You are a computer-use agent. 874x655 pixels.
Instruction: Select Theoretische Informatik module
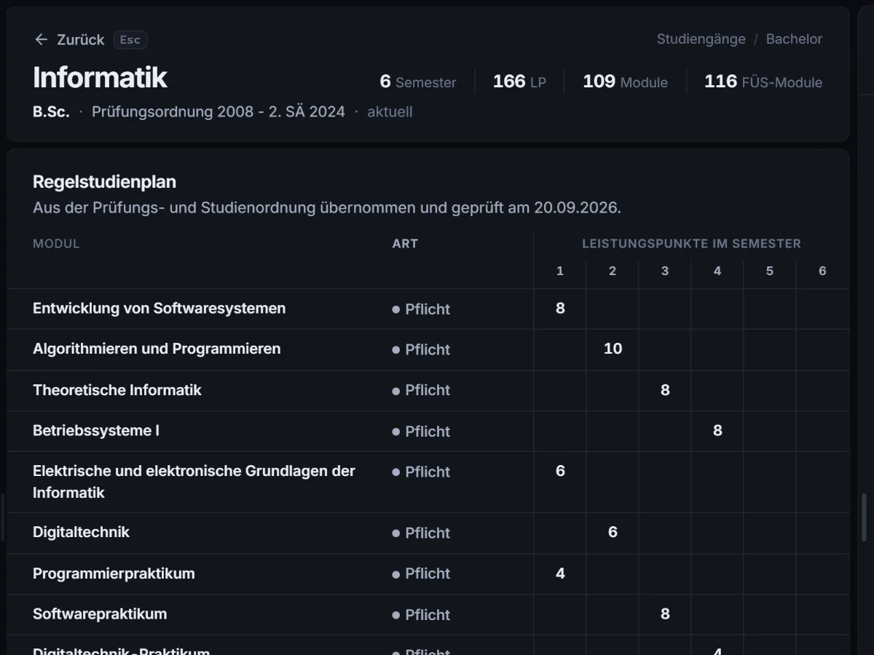(x=117, y=390)
